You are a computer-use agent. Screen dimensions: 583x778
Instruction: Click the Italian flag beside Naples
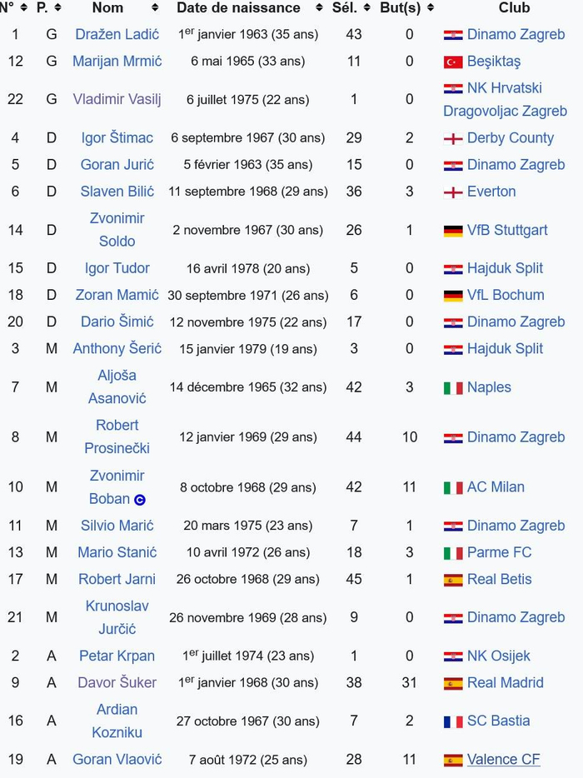coord(453,388)
